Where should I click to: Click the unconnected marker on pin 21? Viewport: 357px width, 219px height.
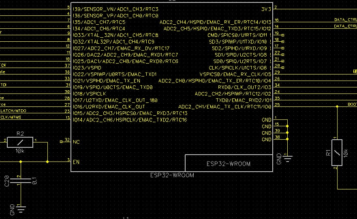click(x=283, y=61)
